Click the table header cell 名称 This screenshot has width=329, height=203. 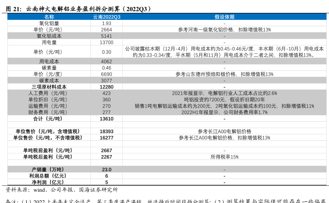point(49,17)
